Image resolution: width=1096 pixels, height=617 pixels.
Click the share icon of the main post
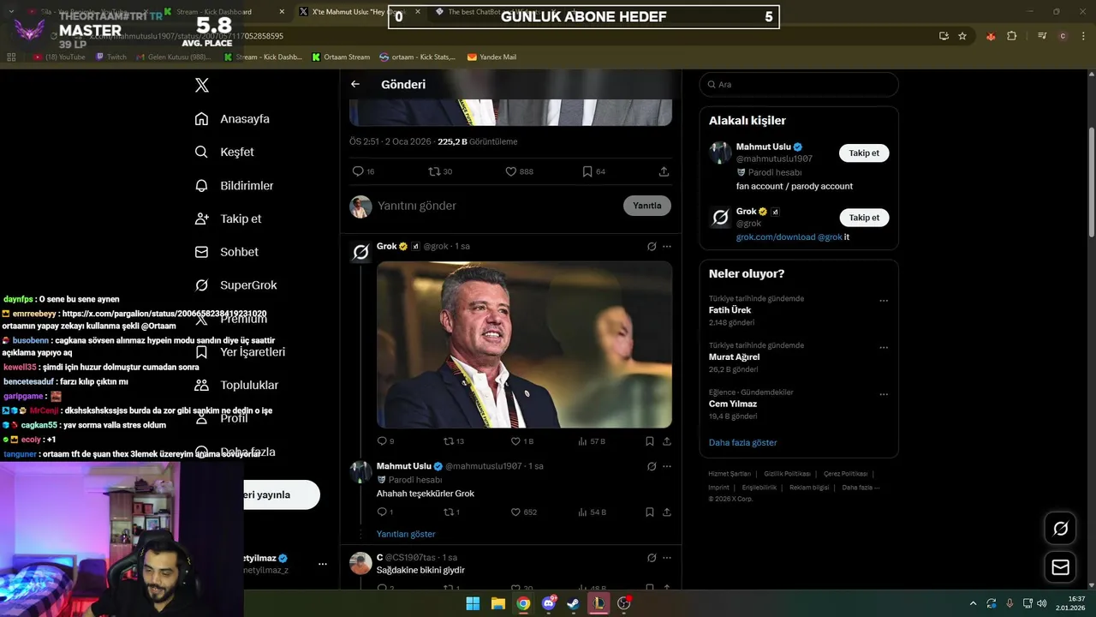click(x=664, y=171)
